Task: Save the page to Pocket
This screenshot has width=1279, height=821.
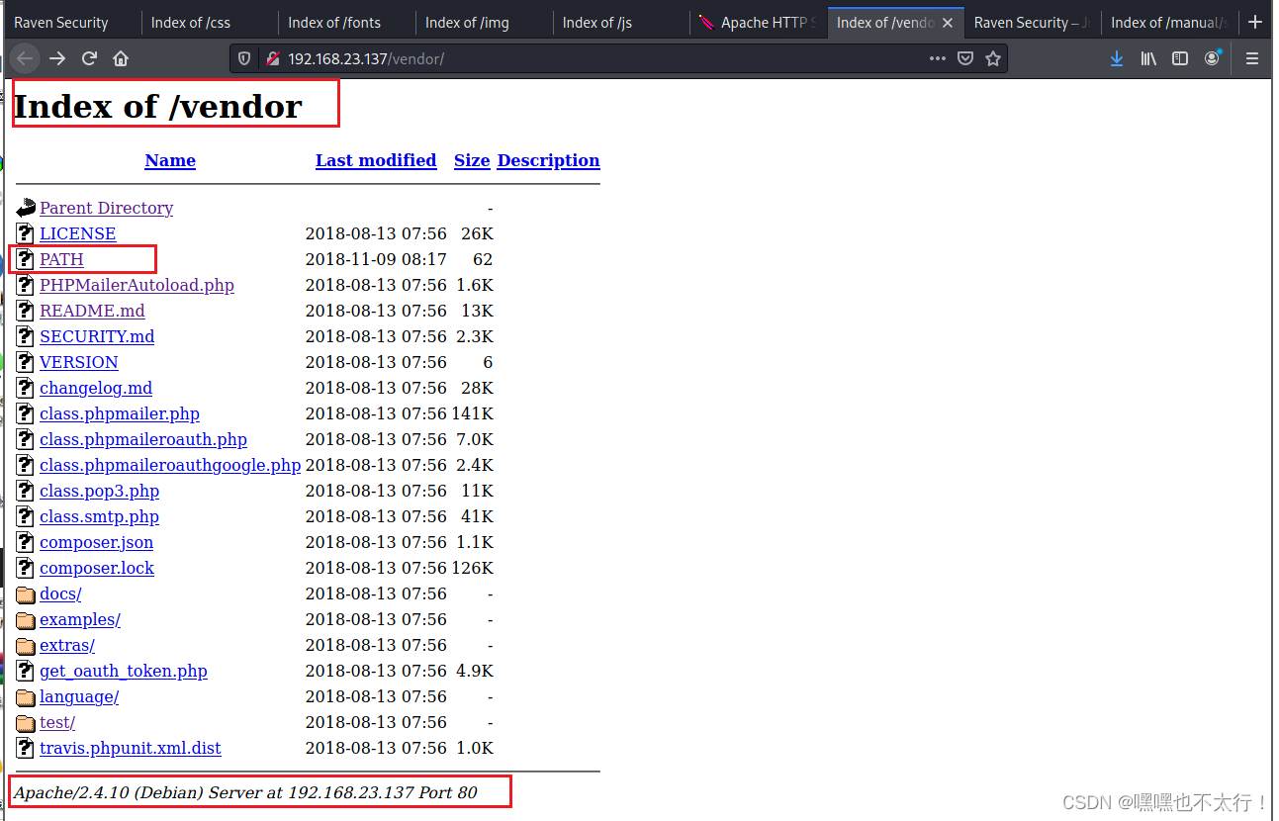Action: tap(965, 59)
